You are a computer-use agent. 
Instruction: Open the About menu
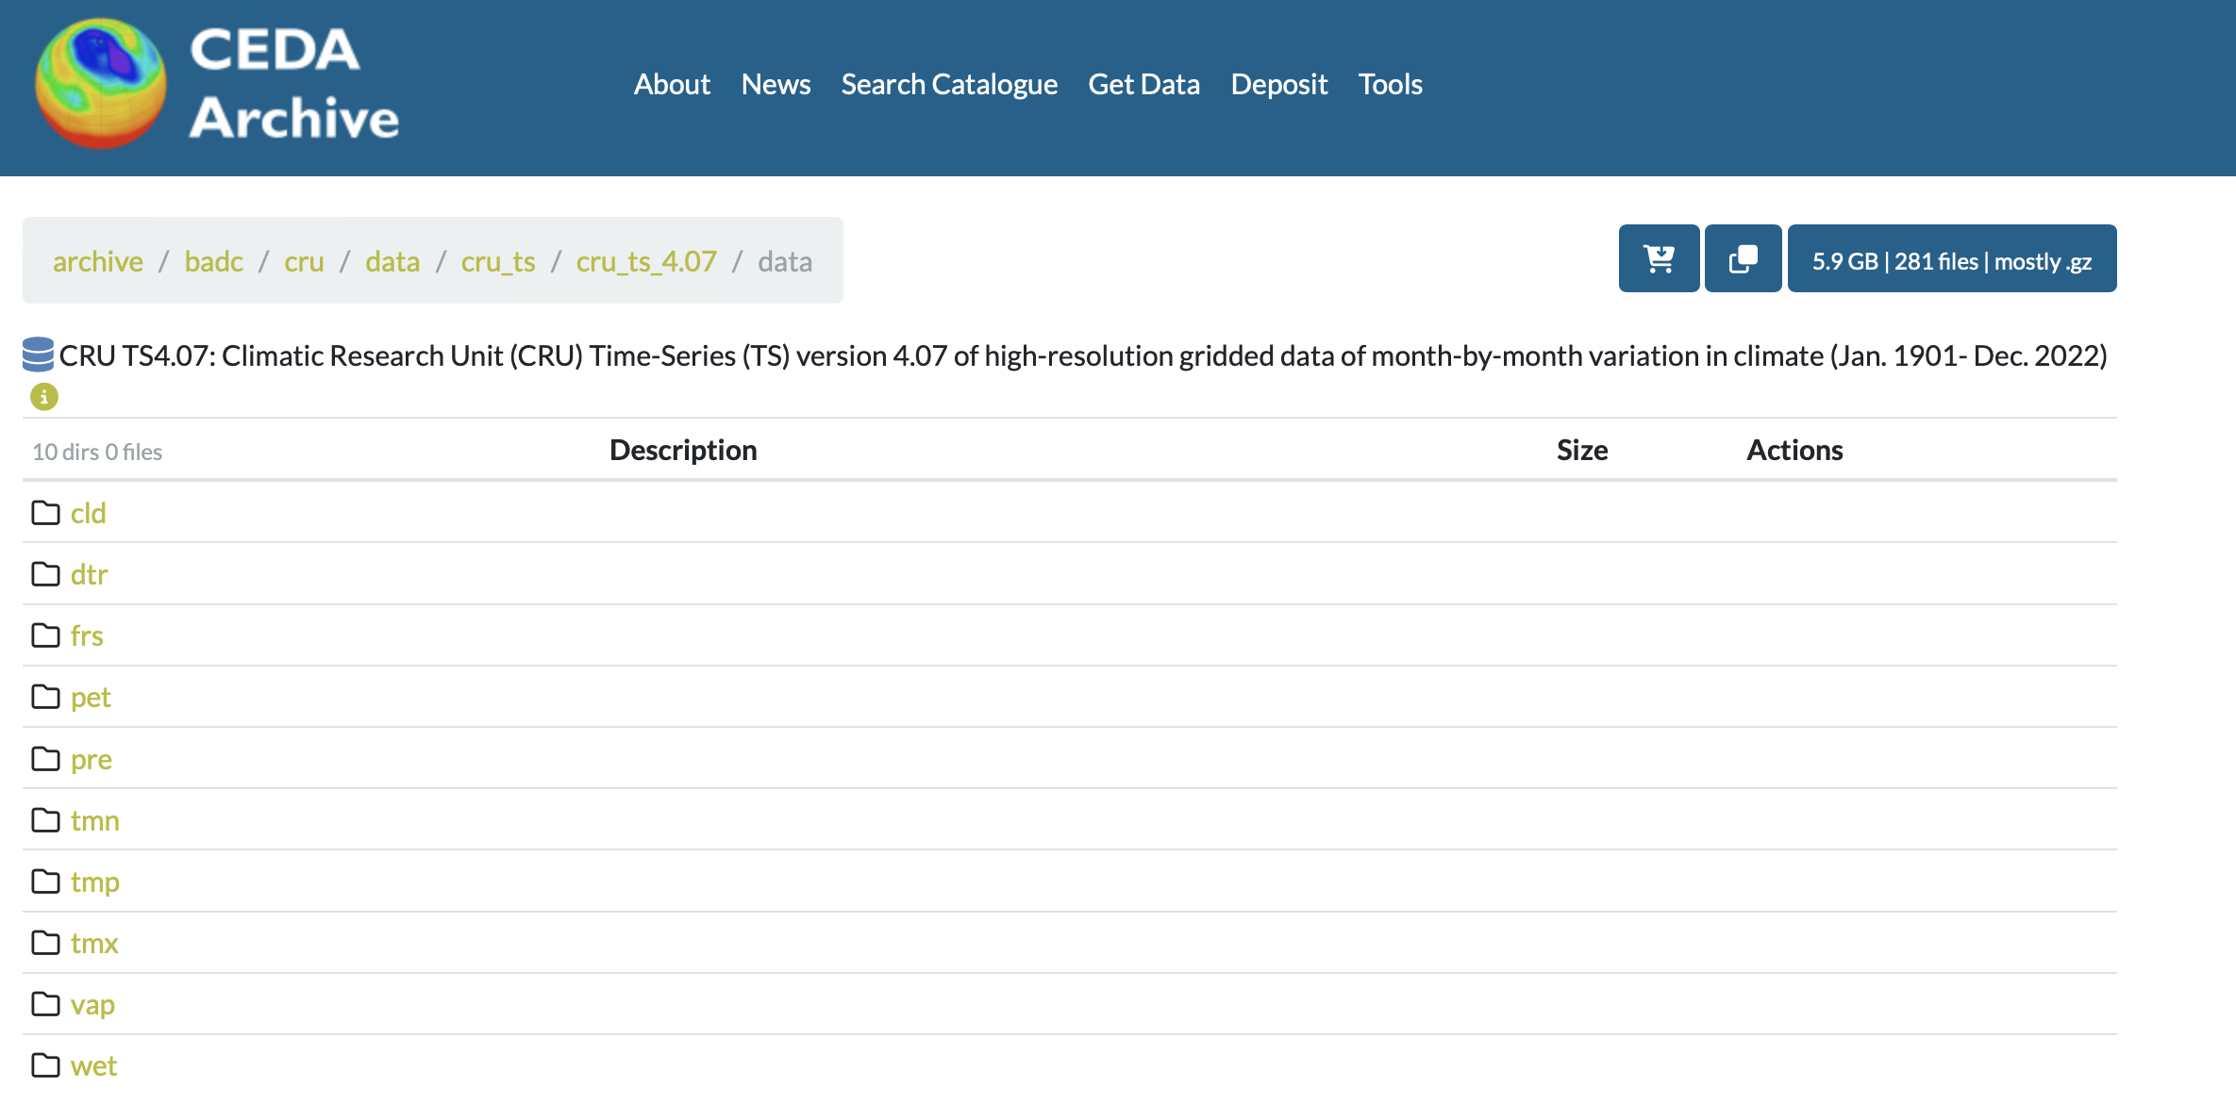coord(672,85)
